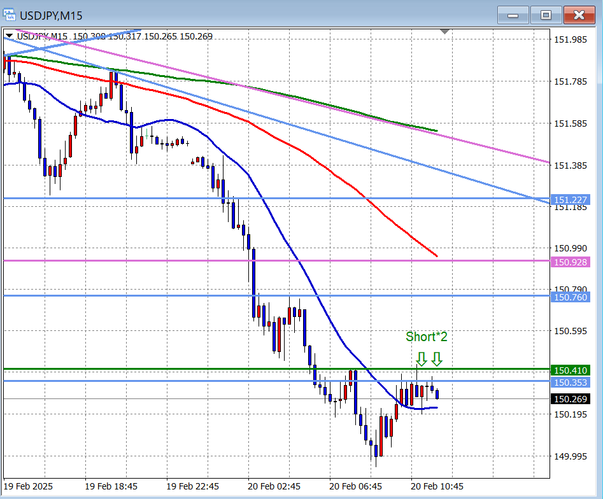Click the left green Short arrow

click(x=421, y=359)
